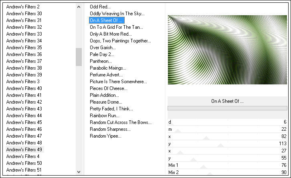
Task: Select Andrew's Filters 38 category
Action: coord(24,68)
